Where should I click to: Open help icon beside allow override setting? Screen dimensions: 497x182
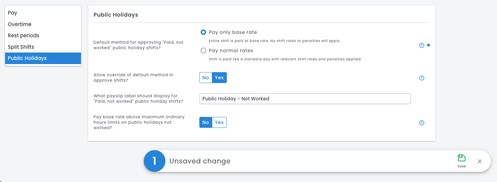coord(422,78)
